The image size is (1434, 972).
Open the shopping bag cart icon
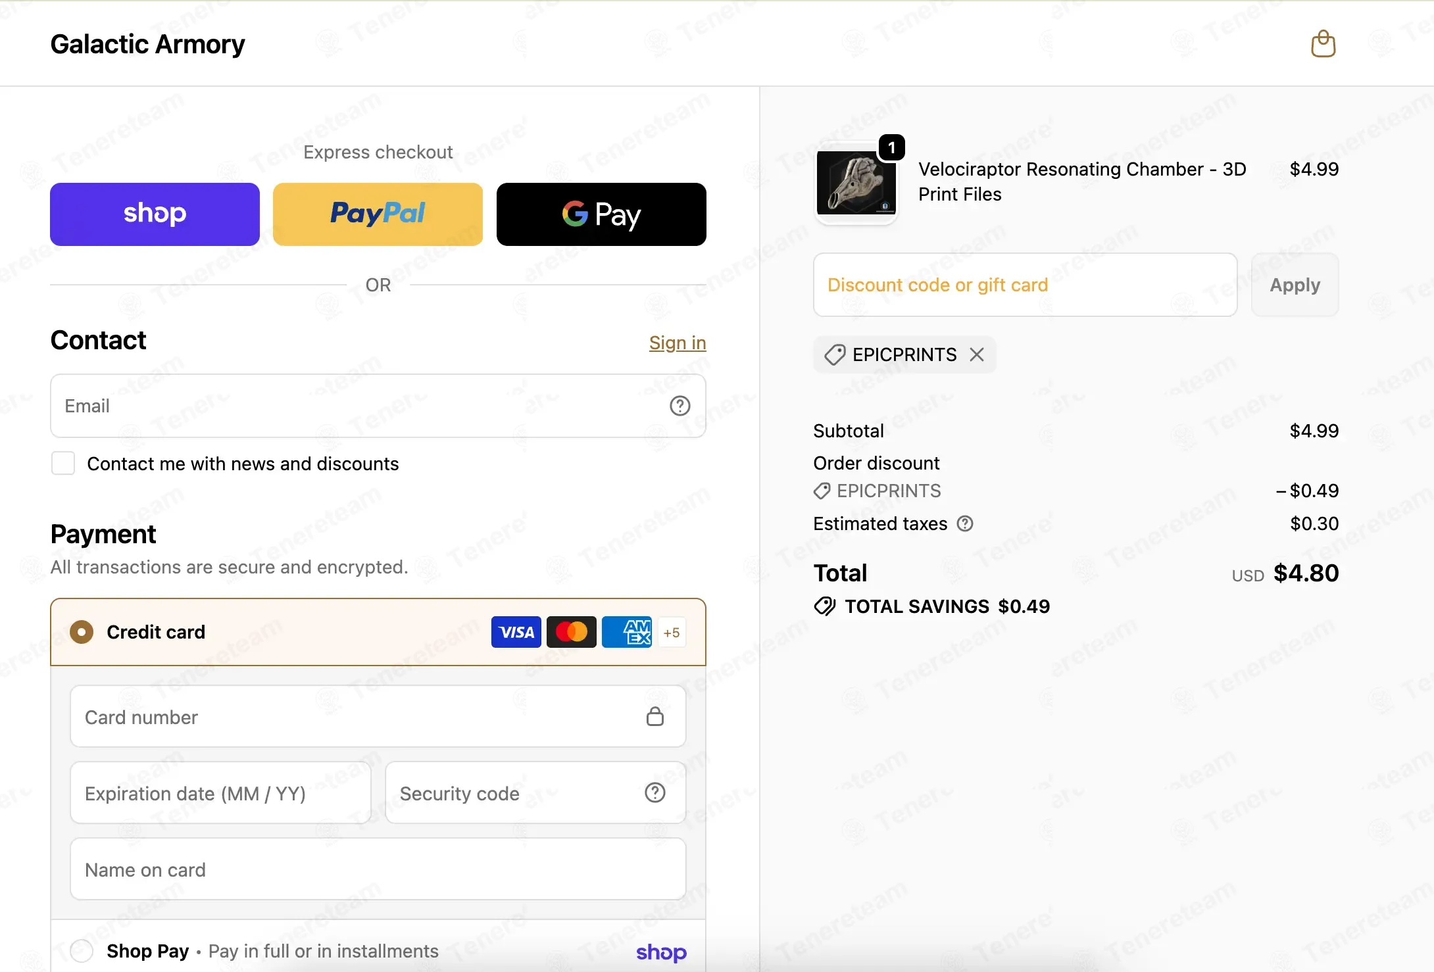(x=1323, y=44)
